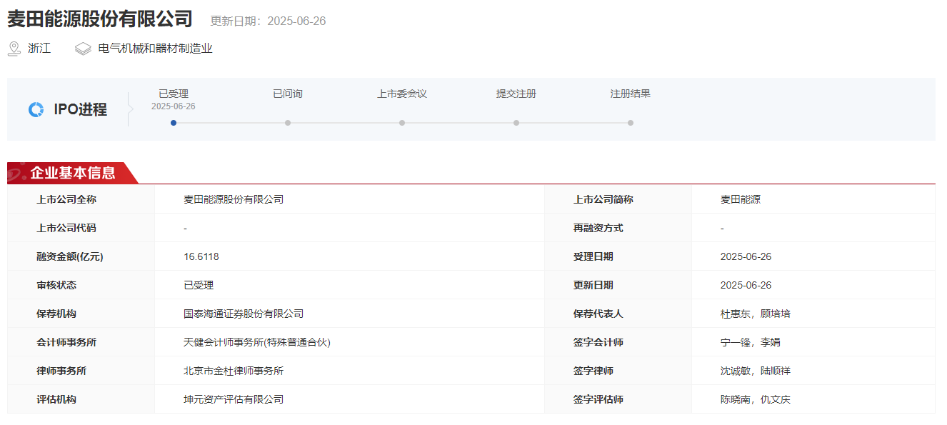Screen dimensions: 947x425
Task: Click the 已受理 stage label
Action: coord(174,94)
